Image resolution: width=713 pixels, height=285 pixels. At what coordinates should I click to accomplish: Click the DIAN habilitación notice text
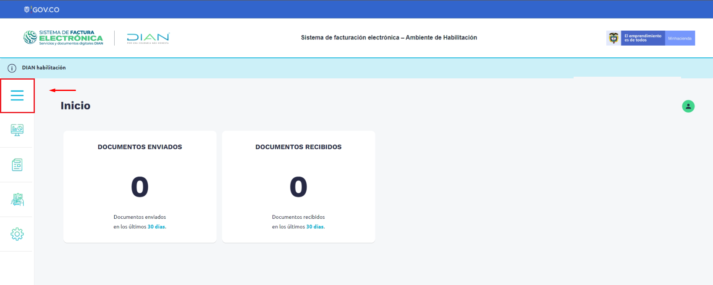click(44, 68)
